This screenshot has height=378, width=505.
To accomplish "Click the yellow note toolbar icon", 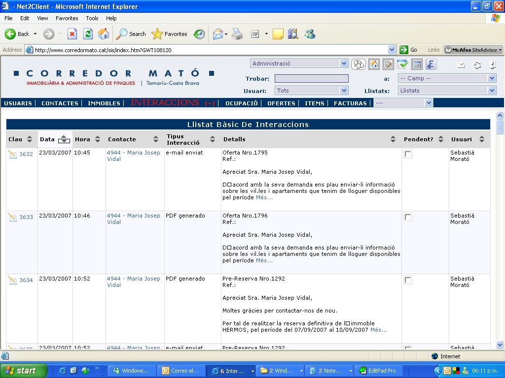I will pyautogui.click(x=278, y=34).
